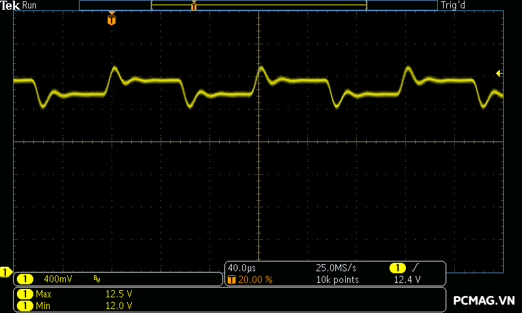Click the 10k points record length readout

(337, 280)
